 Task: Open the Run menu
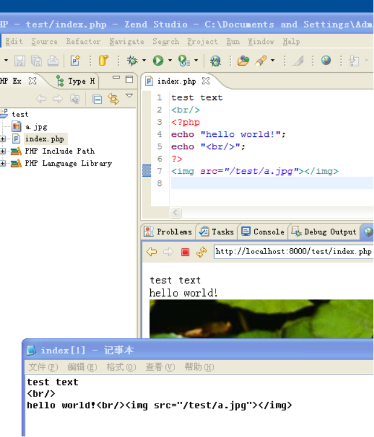233,42
